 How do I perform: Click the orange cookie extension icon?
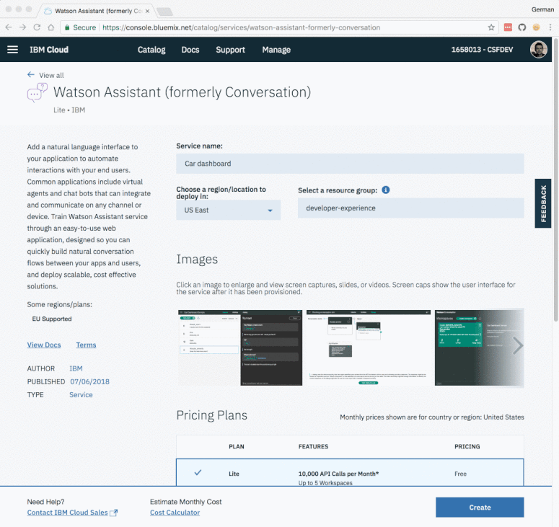(x=536, y=27)
